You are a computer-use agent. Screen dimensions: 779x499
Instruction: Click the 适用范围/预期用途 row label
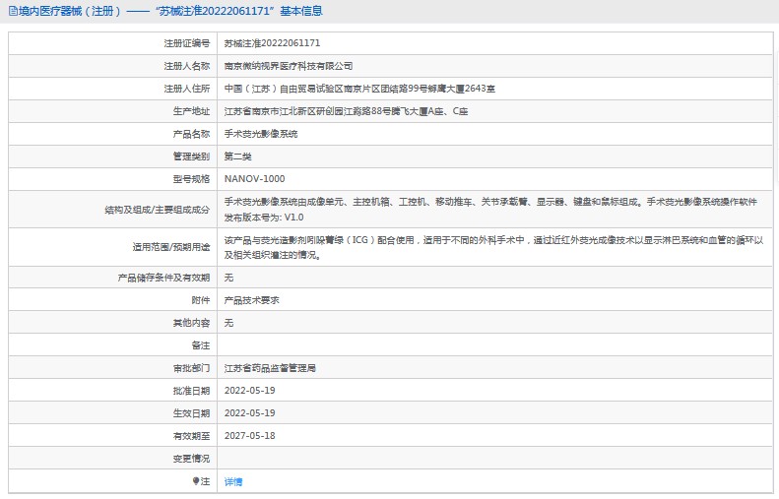171,247
